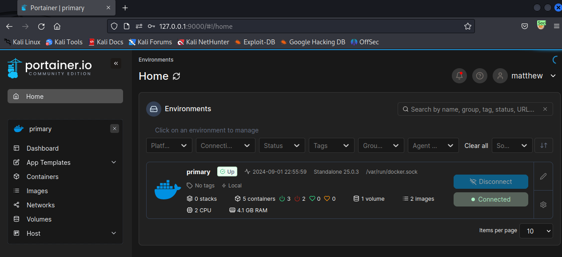Open the primary environment name link
This screenshot has width=562, height=257.
click(198, 171)
